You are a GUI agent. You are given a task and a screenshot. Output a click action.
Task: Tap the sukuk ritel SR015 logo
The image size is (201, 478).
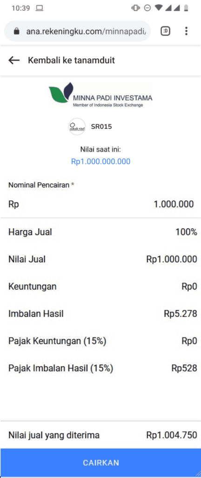click(77, 127)
